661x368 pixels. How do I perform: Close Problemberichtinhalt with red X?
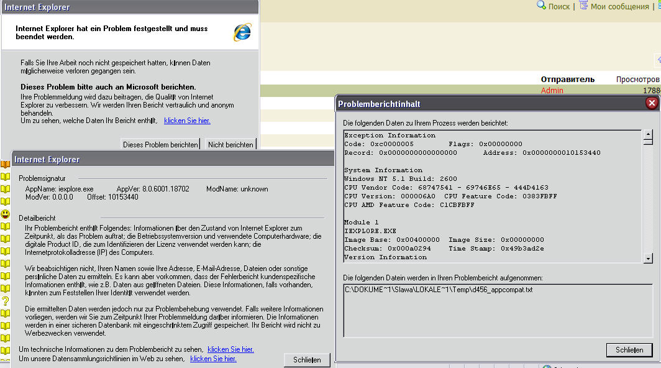652,103
